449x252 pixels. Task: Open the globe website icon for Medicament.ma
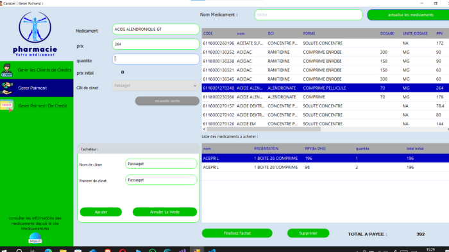click(35, 238)
